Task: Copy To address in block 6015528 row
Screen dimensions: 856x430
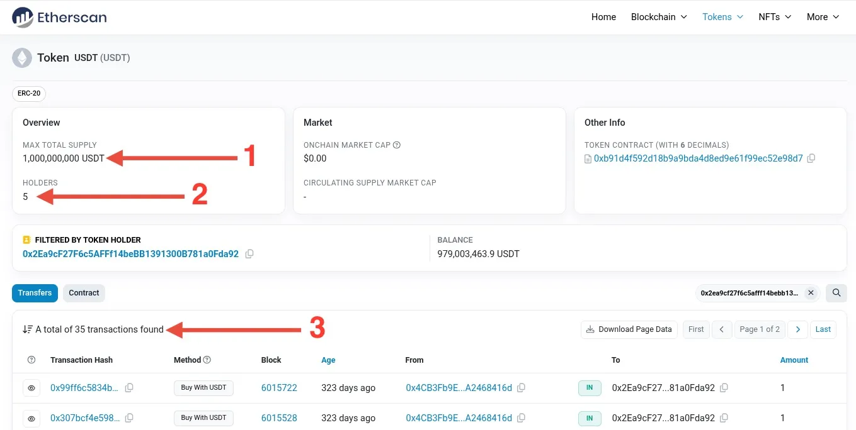Action: 724,418
